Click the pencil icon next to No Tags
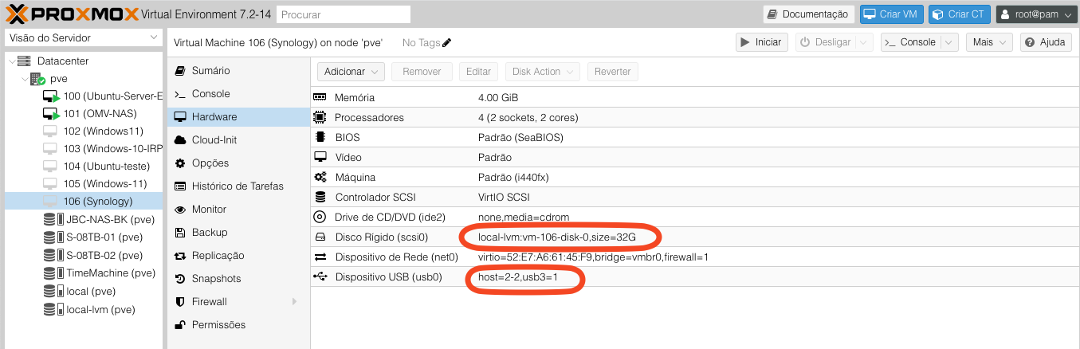The image size is (1080, 349). click(446, 42)
